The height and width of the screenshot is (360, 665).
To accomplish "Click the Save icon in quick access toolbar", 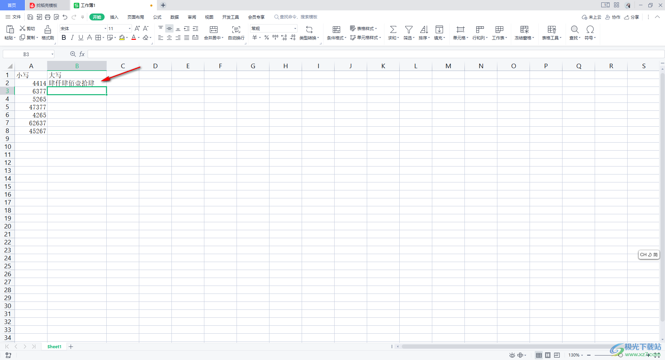I will coord(30,17).
